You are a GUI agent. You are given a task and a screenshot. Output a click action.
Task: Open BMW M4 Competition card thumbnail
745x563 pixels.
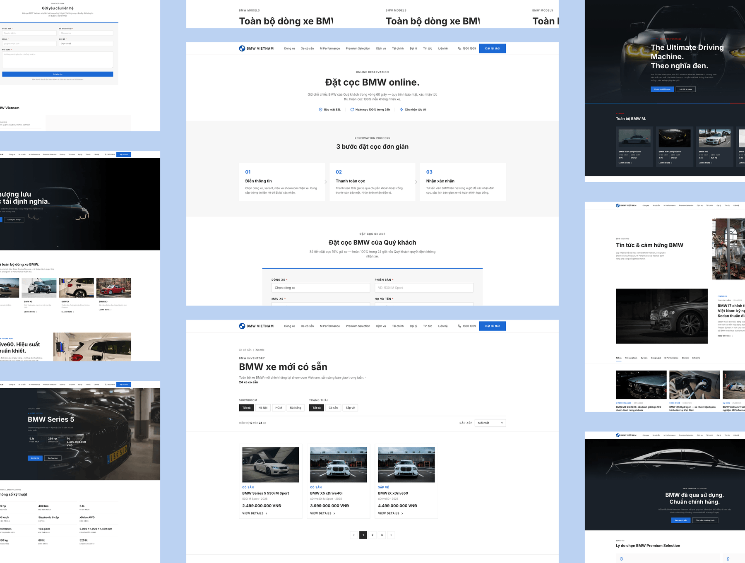pyautogui.click(x=675, y=138)
